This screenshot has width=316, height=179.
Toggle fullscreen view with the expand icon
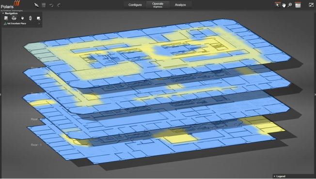(x=311, y=5)
